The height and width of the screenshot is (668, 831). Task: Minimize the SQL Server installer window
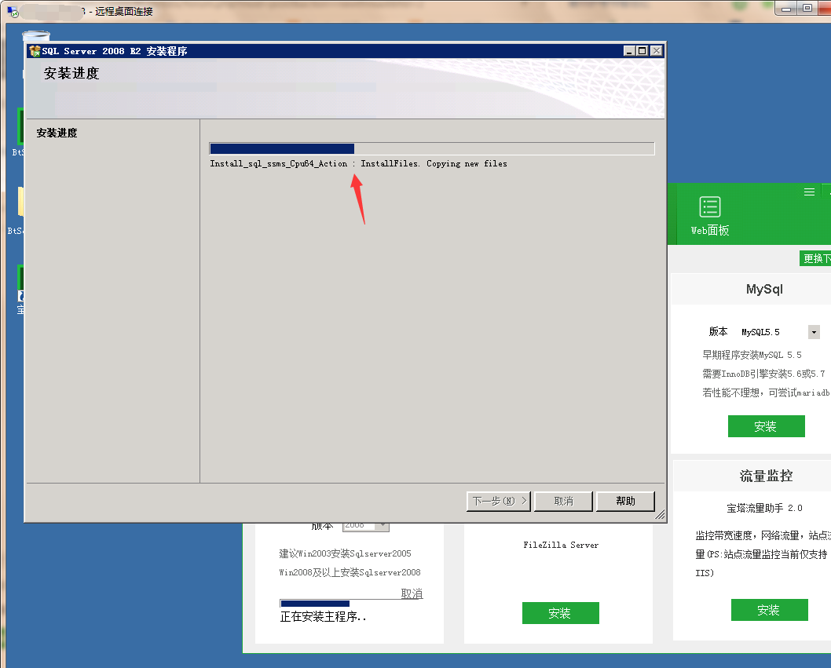point(629,51)
